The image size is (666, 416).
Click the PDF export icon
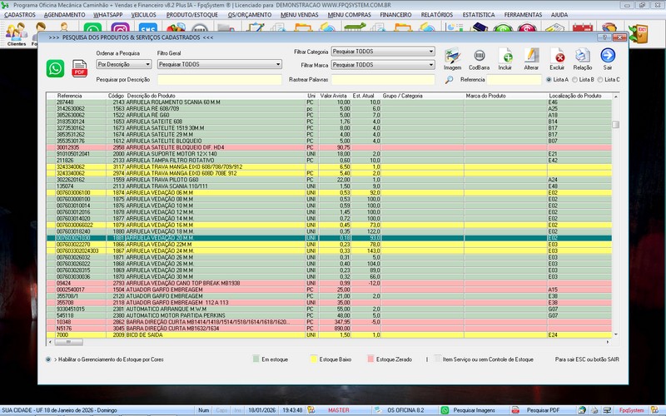click(80, 68)
